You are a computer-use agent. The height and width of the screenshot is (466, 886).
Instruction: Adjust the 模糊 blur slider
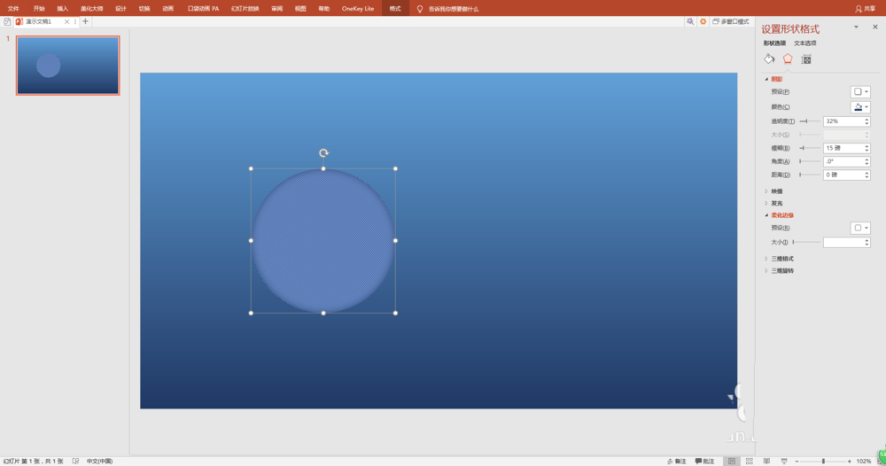tap(810, 148)
